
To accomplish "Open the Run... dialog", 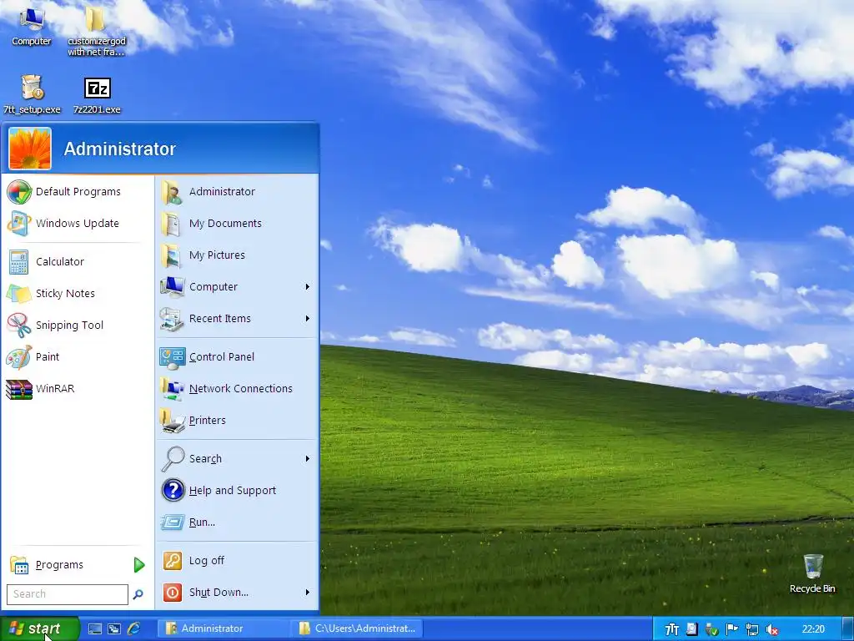I will coord(237,522).
